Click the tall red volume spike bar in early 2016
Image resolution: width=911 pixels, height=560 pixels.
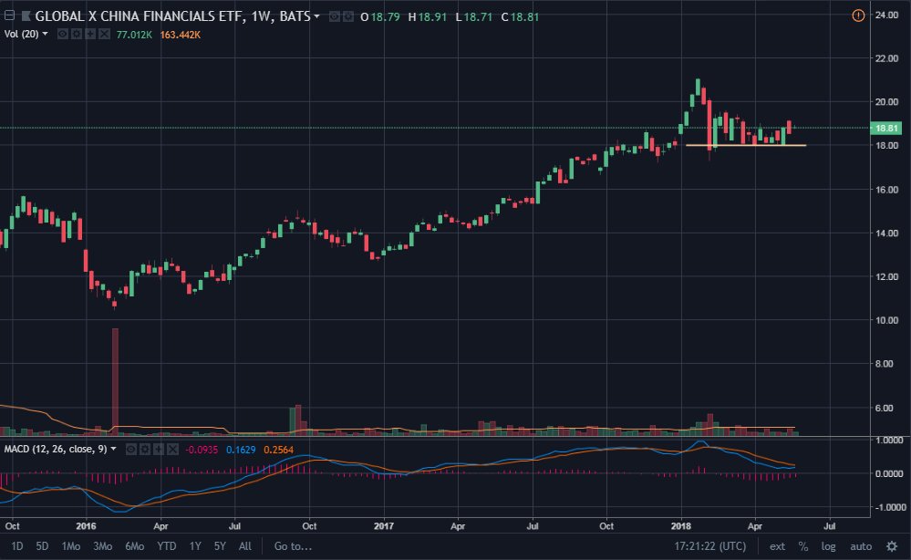click(x=115, y=380)
